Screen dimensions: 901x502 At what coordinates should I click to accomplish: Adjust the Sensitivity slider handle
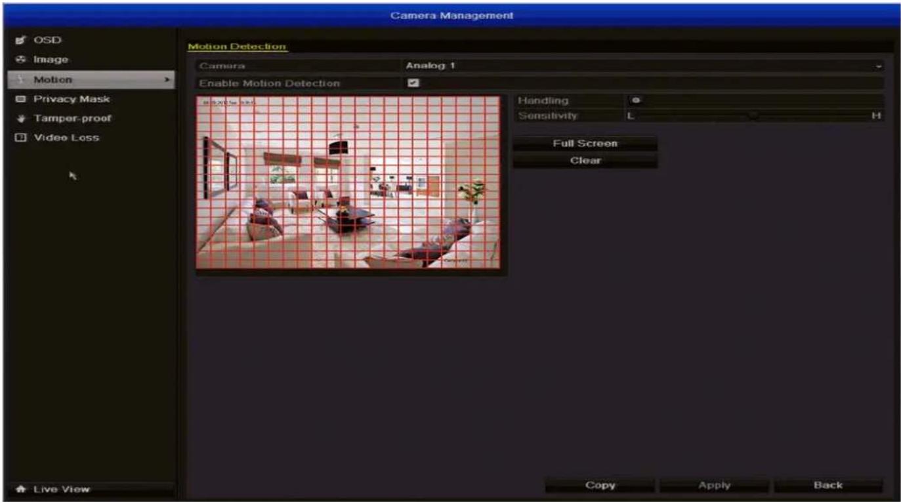click(754, 115)
